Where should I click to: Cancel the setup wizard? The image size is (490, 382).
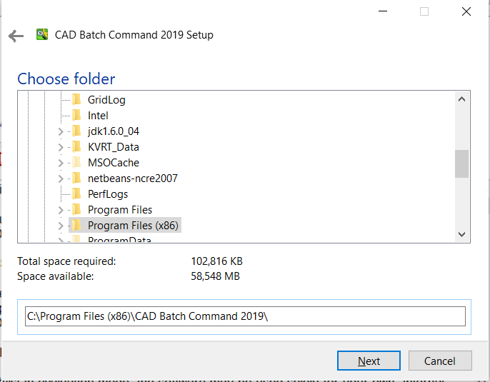click(x=440, y=361)
